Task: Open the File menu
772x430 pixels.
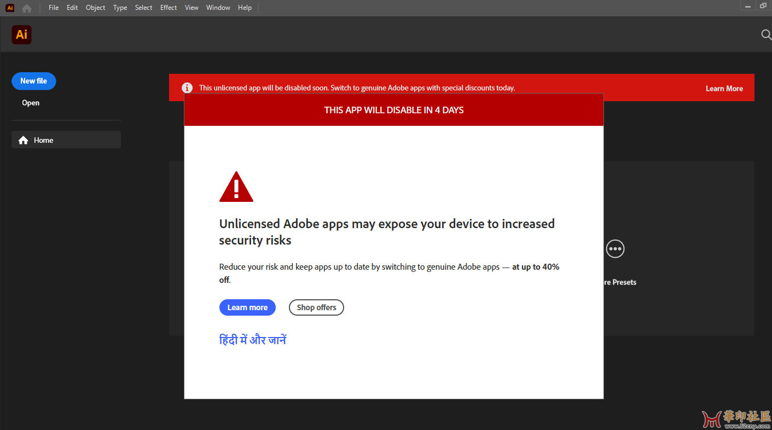Action: point(54,8)
